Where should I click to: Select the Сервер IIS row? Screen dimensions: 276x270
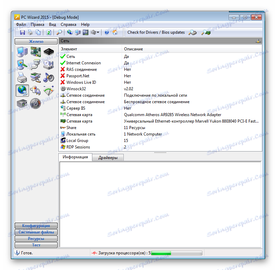tap(160, 108)
